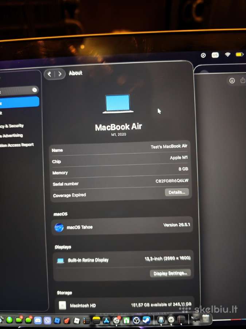Open the battery status menu

click(239, 54)
